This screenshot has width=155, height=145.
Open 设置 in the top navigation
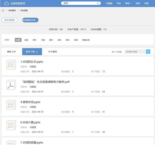[146, 3]
